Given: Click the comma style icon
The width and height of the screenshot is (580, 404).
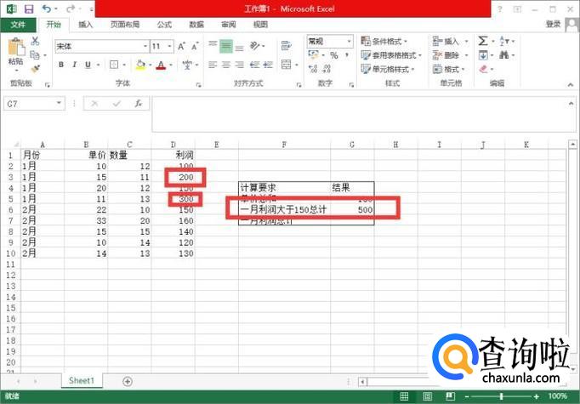Looking at the screenshot, I should pyautogui.click(x=347, y=55).
